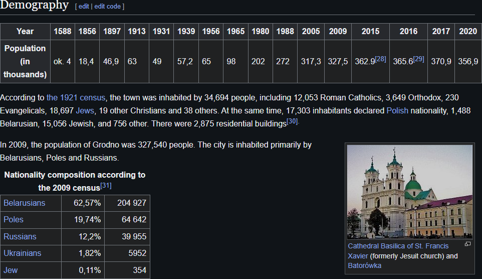Click the '327,5' population value

point(338,61)
